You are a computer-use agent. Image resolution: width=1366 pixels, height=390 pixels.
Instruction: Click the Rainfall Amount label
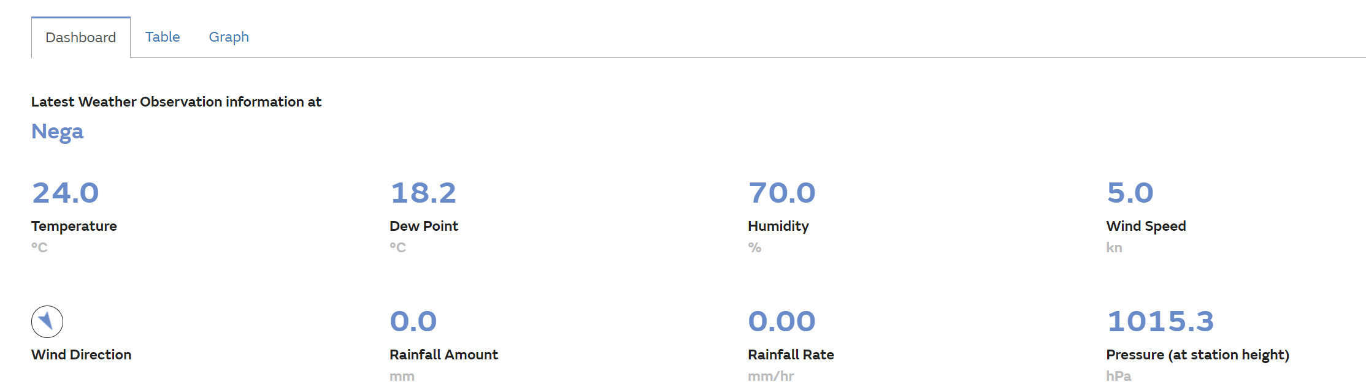click(443, 354)
